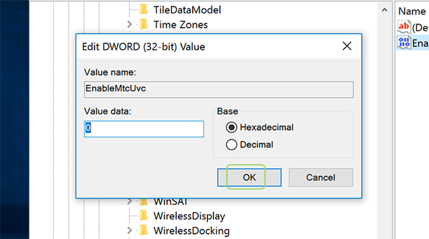The image size is (429, 239).
Task: Select the Hexadecimal base option
Action: 232,128
